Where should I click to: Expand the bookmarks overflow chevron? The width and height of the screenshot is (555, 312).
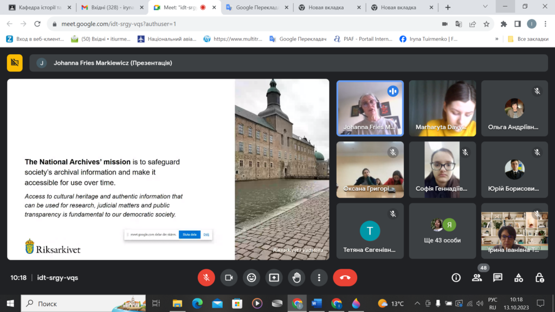tap(496, 39)
